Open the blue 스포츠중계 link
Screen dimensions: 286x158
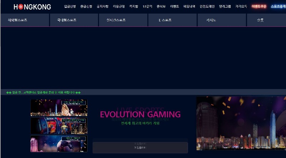(x=278, y=6)
